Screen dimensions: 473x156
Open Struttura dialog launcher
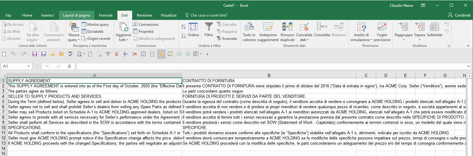pos(449,46)
